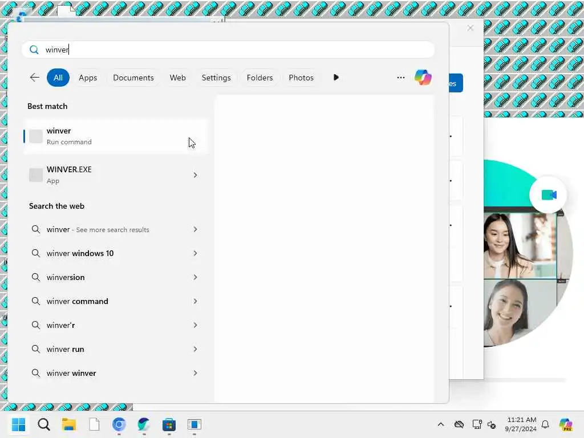Show more filter tabs arrow
The height and width of the screenshot is (438, 584).
(x=336, y=78)
